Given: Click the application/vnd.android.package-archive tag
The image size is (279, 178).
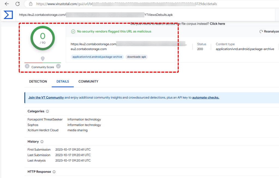Looking at the screenshot, I should [x=97, y=57].
